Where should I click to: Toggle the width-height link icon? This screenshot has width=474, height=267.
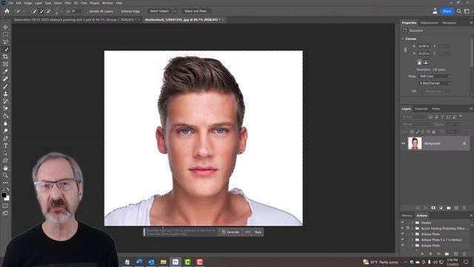405,50
